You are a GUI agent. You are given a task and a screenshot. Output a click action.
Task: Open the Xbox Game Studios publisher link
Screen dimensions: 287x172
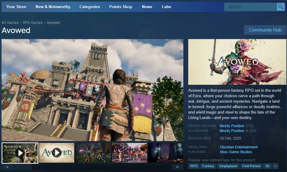pyautogui.click(x=235, y=152)
